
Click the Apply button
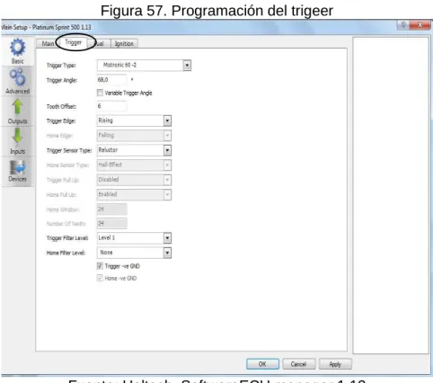point(335,364)
